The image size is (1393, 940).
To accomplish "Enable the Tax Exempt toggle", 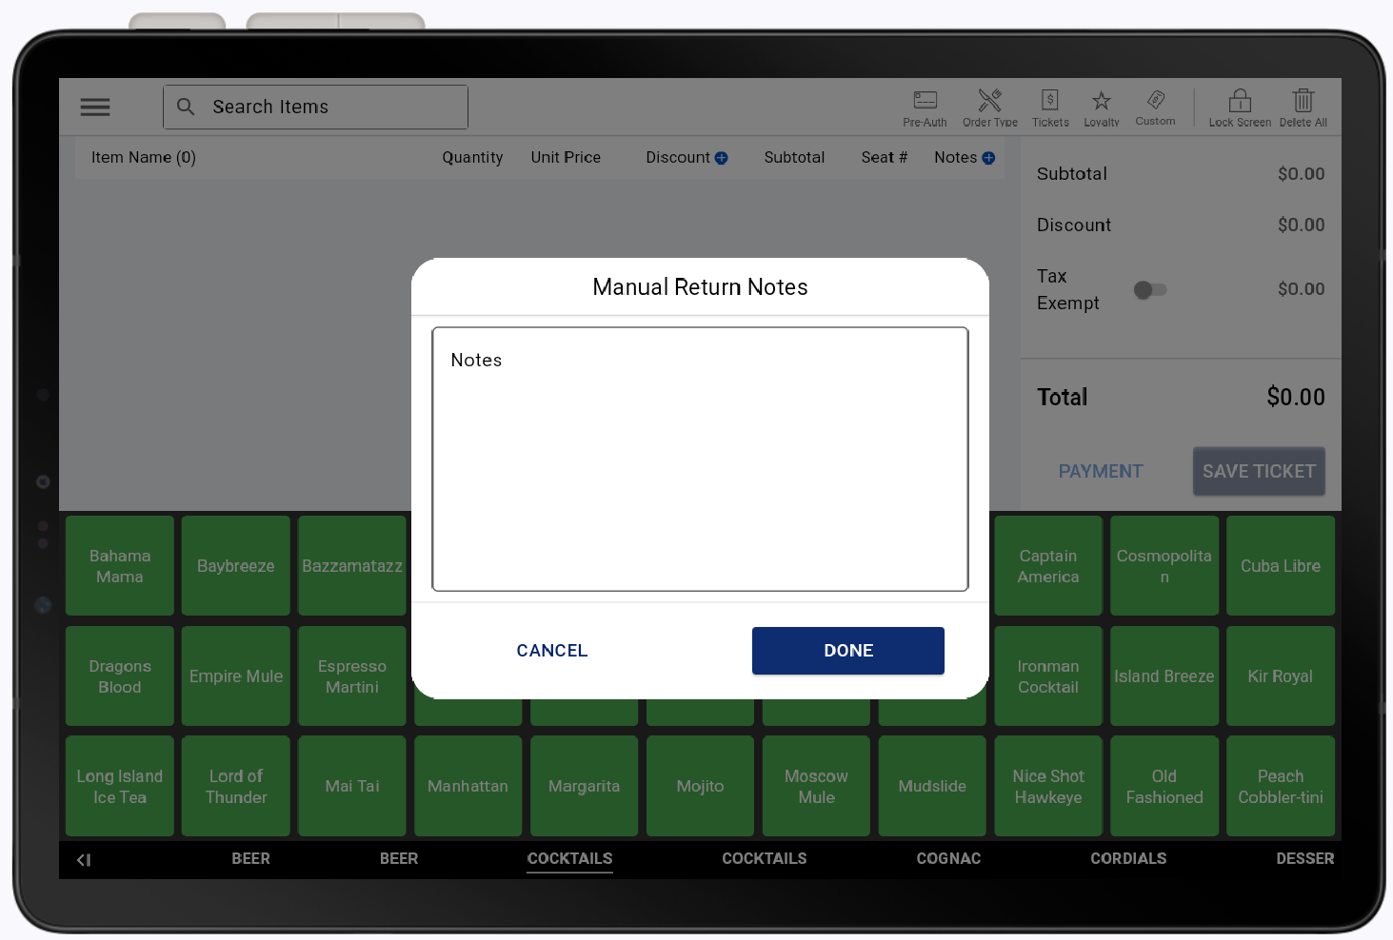I will pyautogui.click(x=1150, y=289).
